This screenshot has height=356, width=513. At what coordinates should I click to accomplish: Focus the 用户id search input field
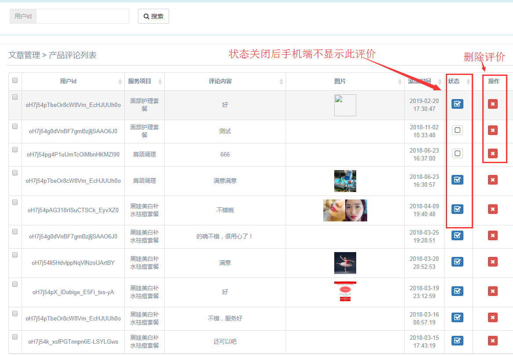pyautogui.click(x=83, y=16)
